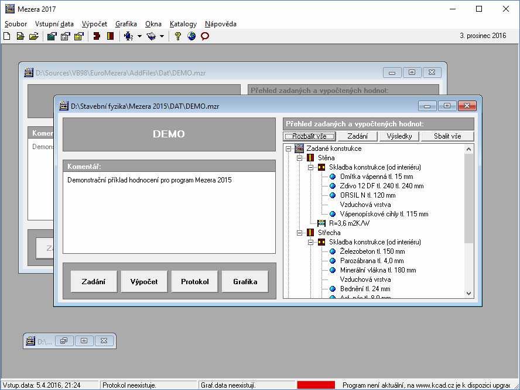This screenshot has height=390, width=520.
Task: Select Minerální vlákna tl. 180 mm row
Action: point(378,270)
